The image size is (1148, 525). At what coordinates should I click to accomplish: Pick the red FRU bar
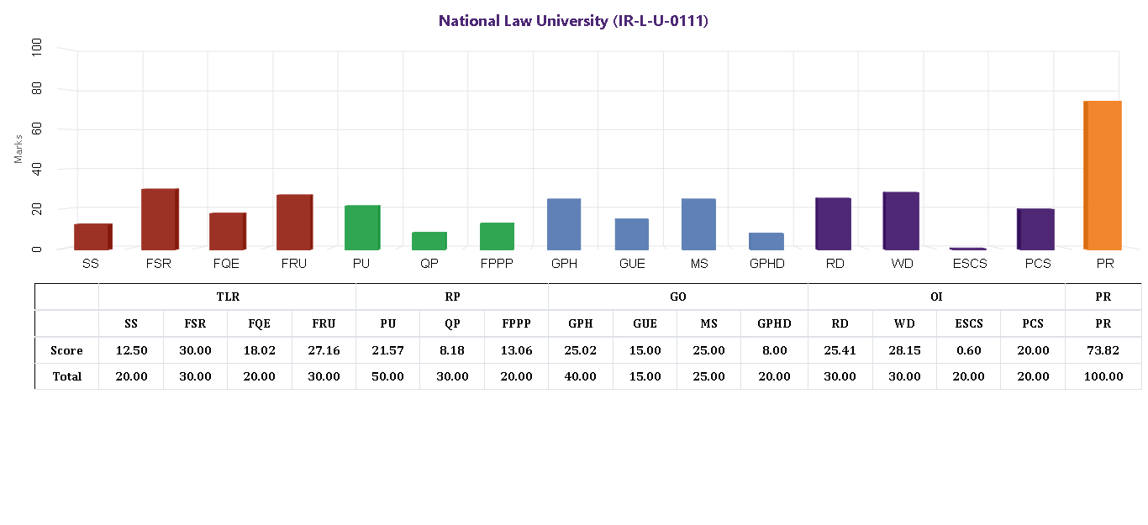[x=295, y=223]
